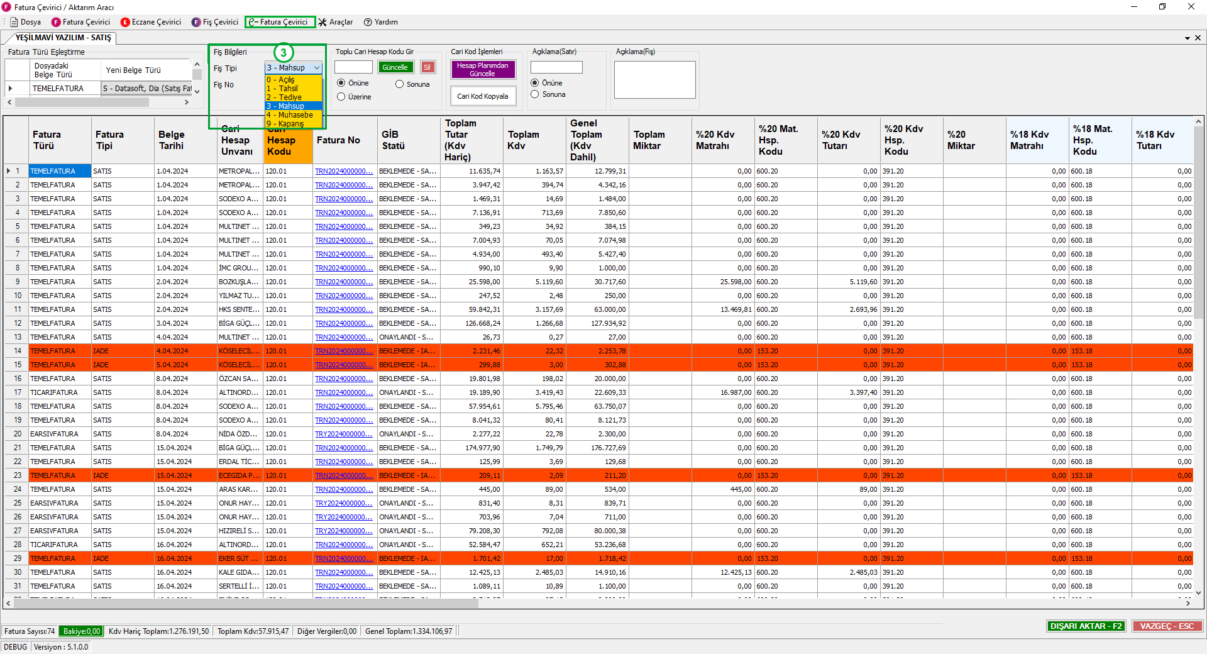Click the invoice grid's scroll-right arrow
This screenshot has width=1207, height=654.
click(x=1188, y=603)
